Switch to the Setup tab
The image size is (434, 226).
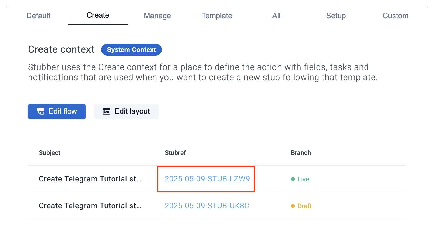[336, 16]
